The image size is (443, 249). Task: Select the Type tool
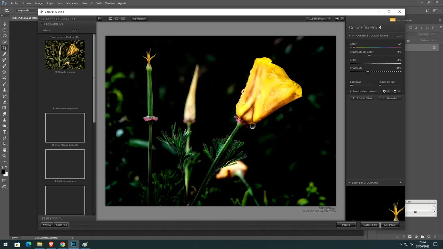pos(4,132)
